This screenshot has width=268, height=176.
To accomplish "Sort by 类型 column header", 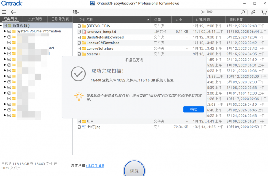I will 161,19.
